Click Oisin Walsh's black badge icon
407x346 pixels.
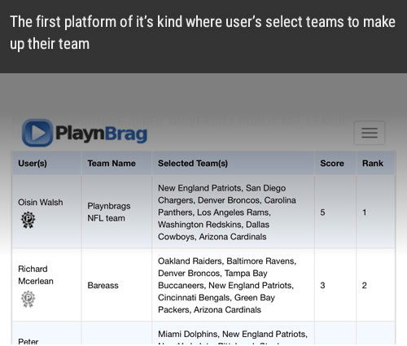(x=28, y=220)
